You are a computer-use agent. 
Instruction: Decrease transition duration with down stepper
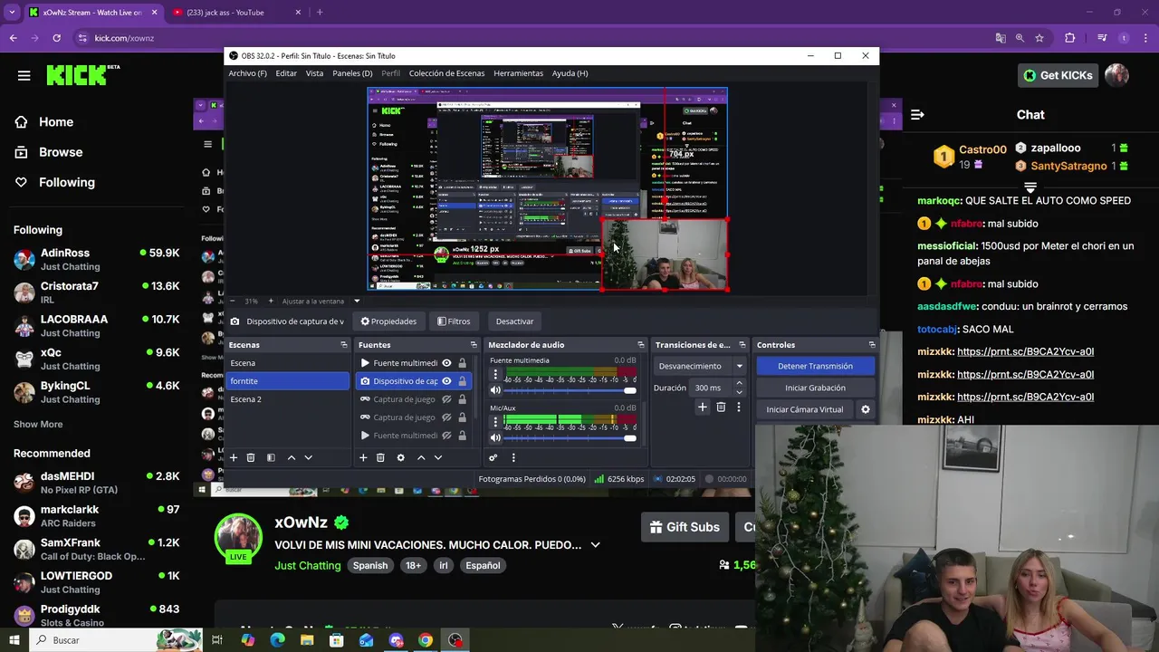(x=739, y=392)
